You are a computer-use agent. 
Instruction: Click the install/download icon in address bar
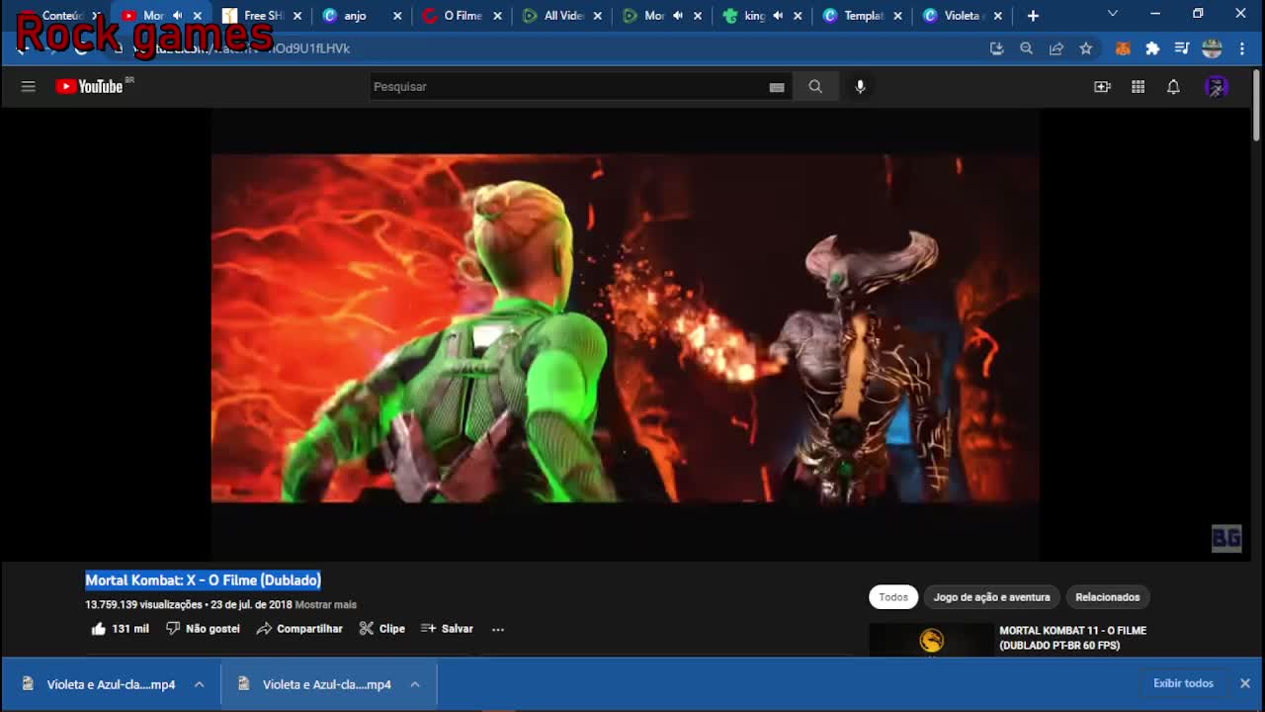[x=996, y=48]
